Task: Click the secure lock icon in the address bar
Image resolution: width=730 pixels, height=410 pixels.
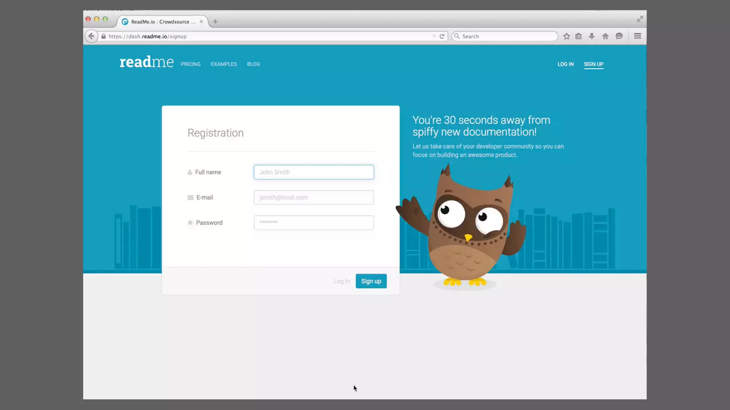Action: click(x=104, y=36)
